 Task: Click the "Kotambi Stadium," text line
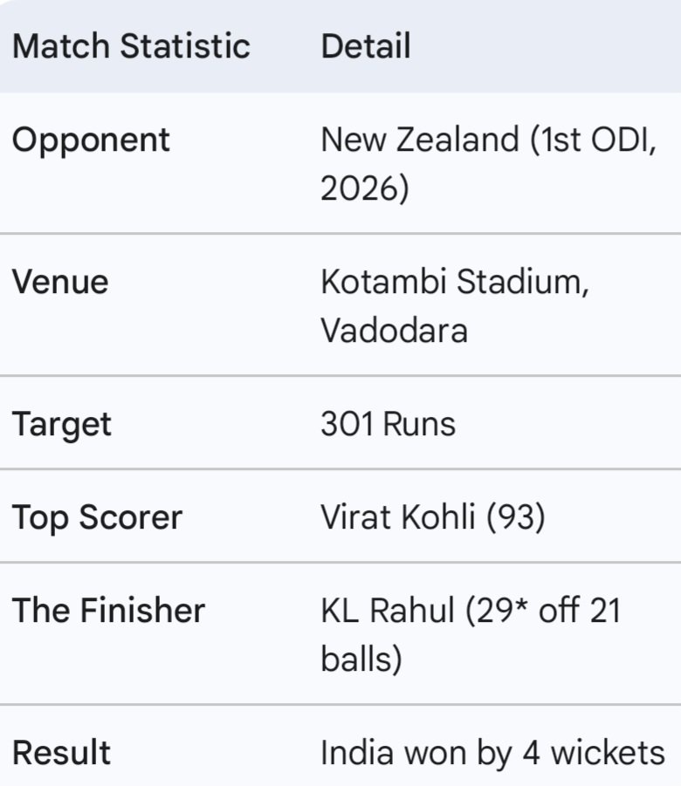coord(454,283)
